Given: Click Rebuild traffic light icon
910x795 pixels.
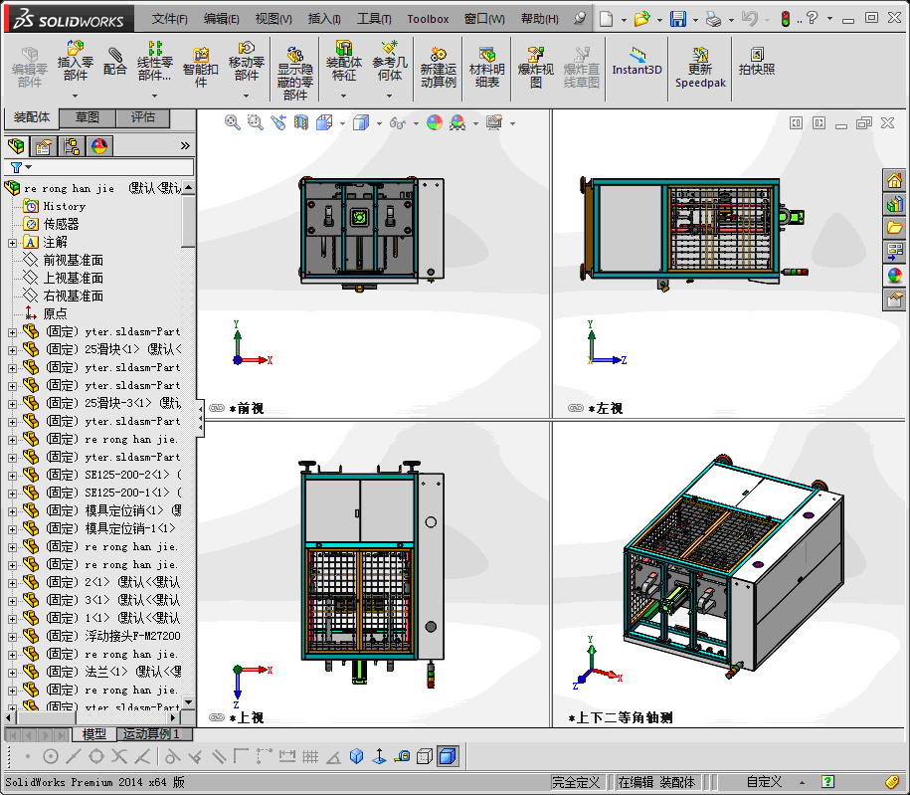Looking at the screenshot, I should [x=786, y=19].
